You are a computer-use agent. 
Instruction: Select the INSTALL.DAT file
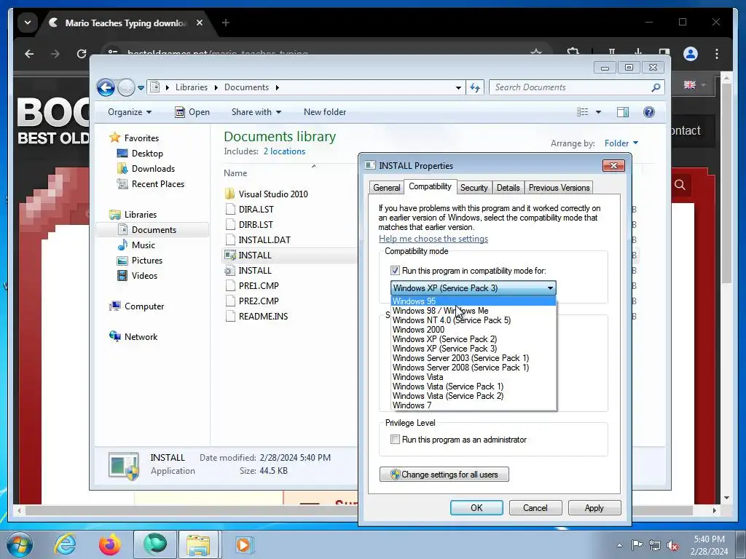[x=264, y=240]
